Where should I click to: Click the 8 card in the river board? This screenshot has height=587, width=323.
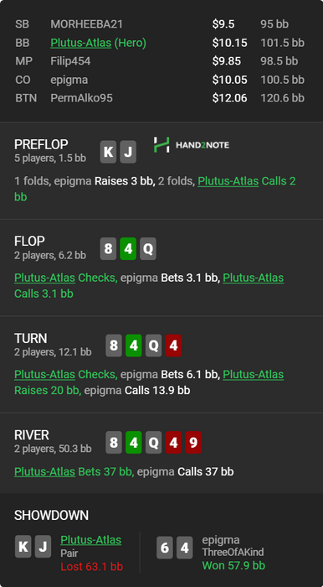point(114,443)
